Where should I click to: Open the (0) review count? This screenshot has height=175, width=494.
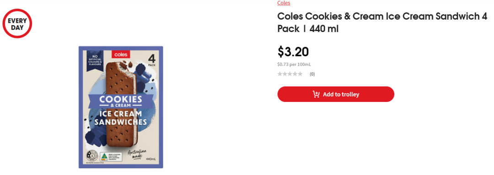tap(312, 74)
